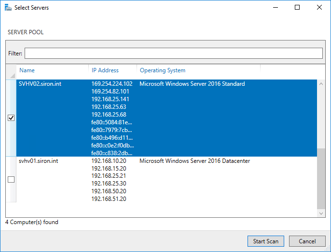
Task: Click Microsoft Windows Server 2016 Datacenter cell
Action: coord(194,161)
